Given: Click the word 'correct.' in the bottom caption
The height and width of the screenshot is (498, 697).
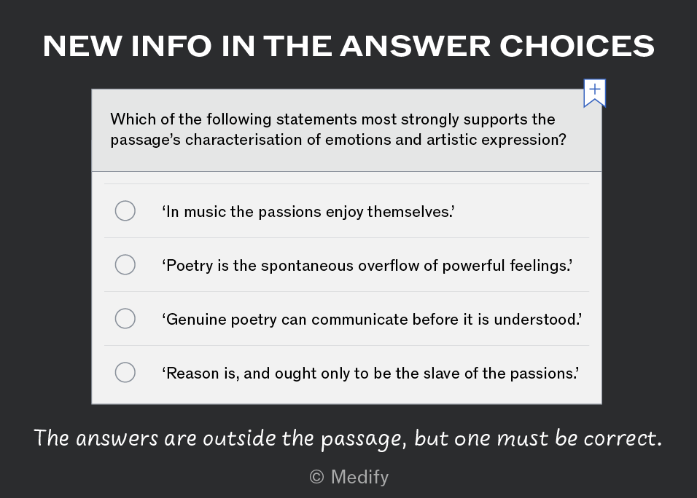Looking at the screenshot, I should tap(623, 438).
